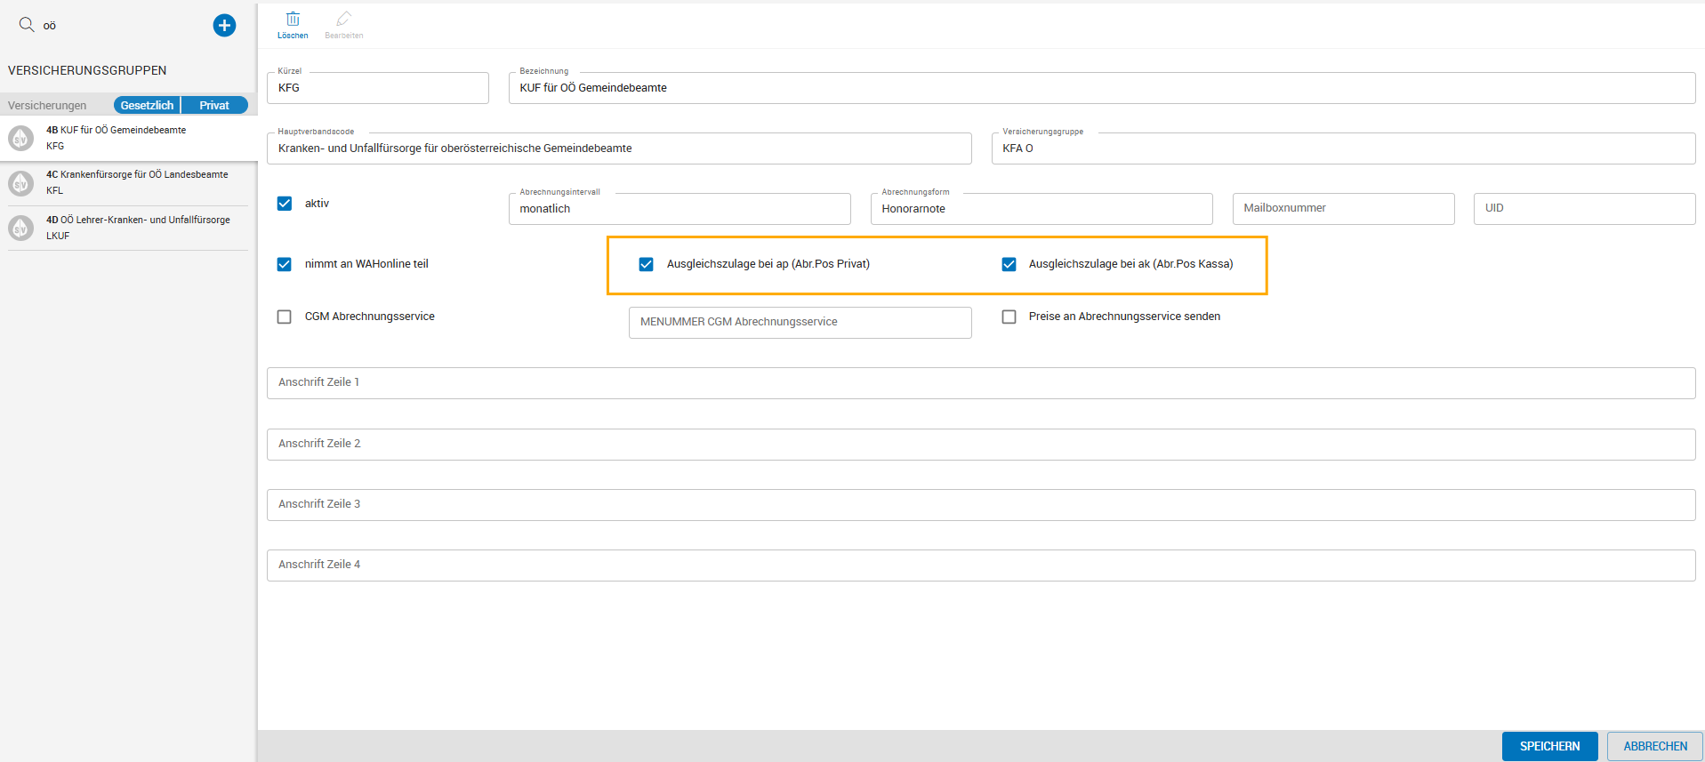This screenshot has height=762, width=1705.
Task: Click the 4D Lehrer-Kranken entry's icon
Action: (x=21, y=228)
